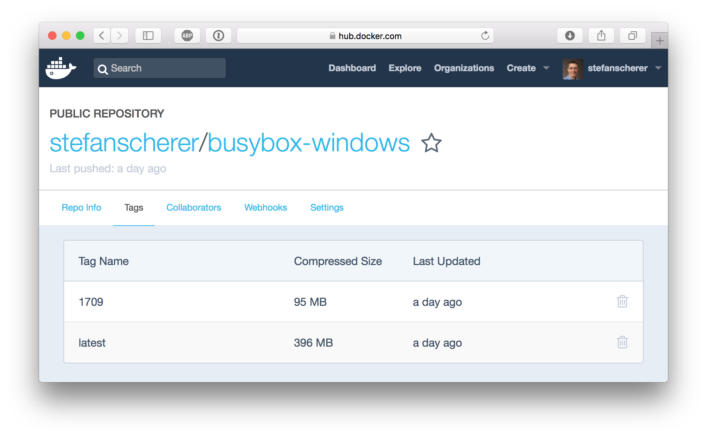707x438 pixels.
Task: Click the Compressed Size column header
Action: [338, 261]
